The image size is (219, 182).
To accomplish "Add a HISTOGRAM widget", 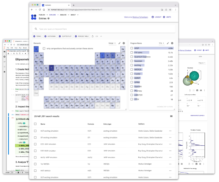I will [x=50, y=36].
